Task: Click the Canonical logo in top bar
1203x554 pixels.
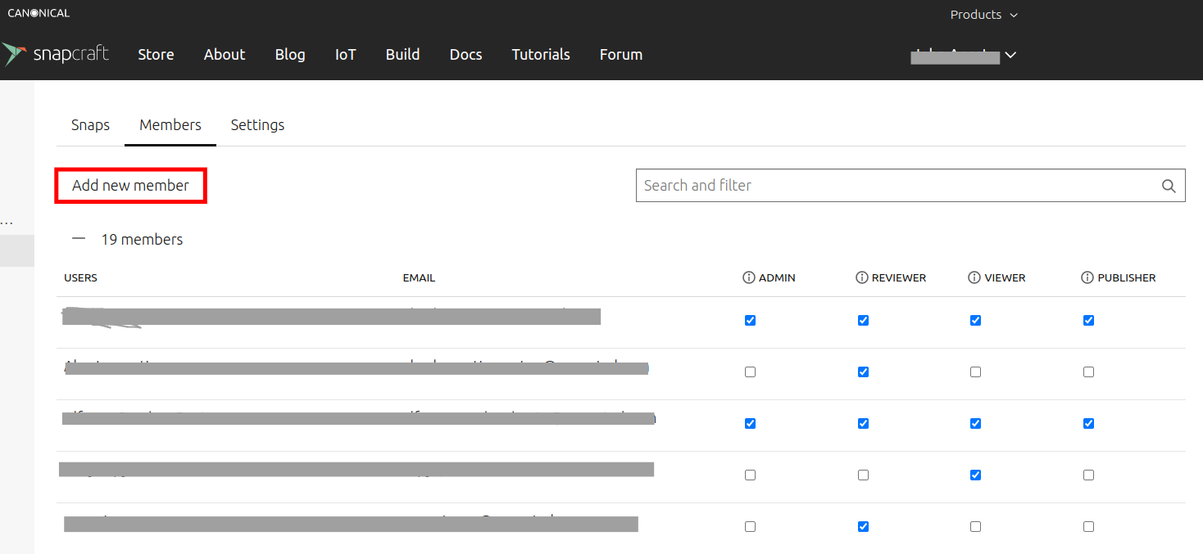Action: click(39, 13)
